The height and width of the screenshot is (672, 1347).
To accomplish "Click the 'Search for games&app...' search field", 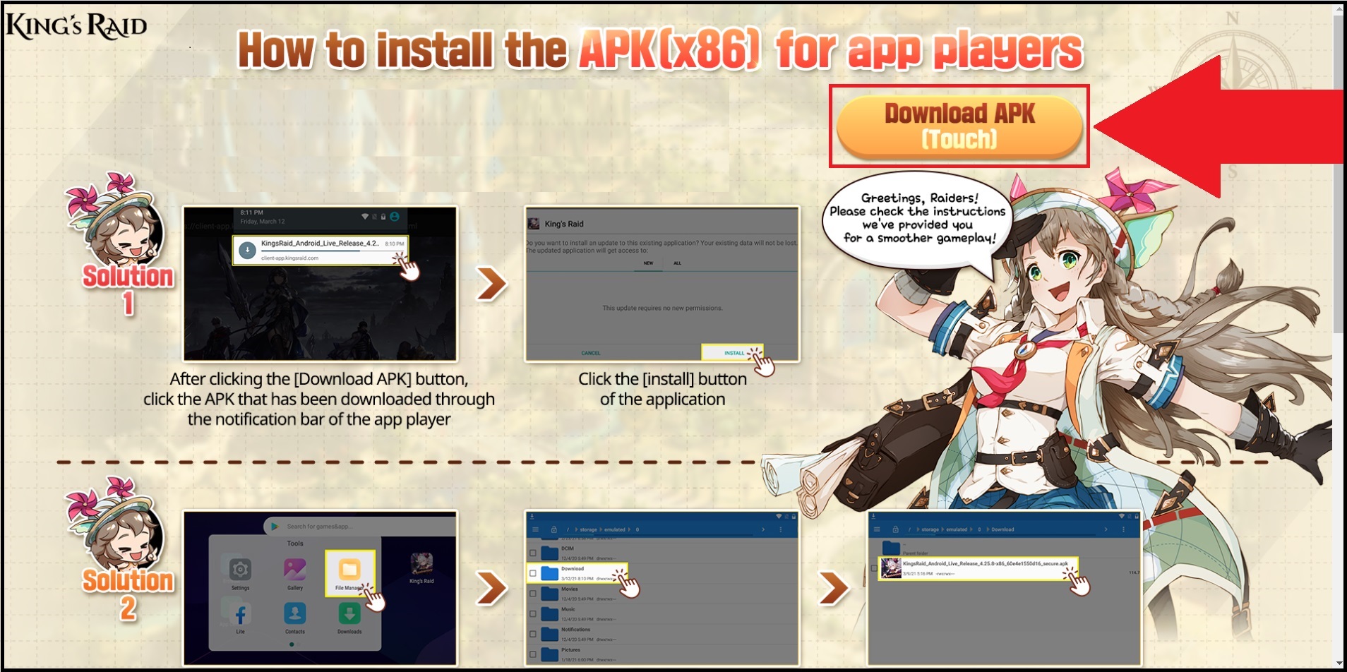I will 360,527.
